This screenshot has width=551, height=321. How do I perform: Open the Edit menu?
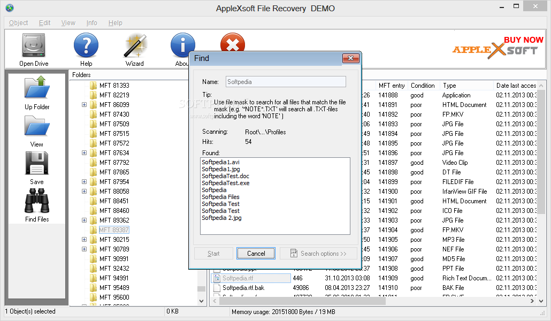[44, 23]
